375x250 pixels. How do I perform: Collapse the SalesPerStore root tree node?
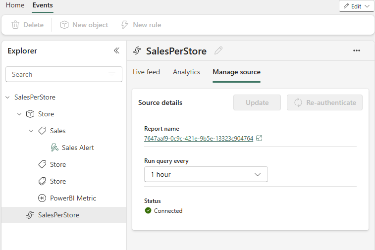click(x=7, y=97)
